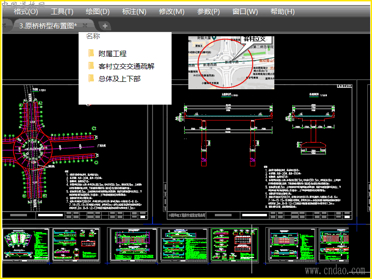372x279 pixels.
Task: Click the folder icon beside 客村立交交通疏解
Action: [x=91, y=66]
